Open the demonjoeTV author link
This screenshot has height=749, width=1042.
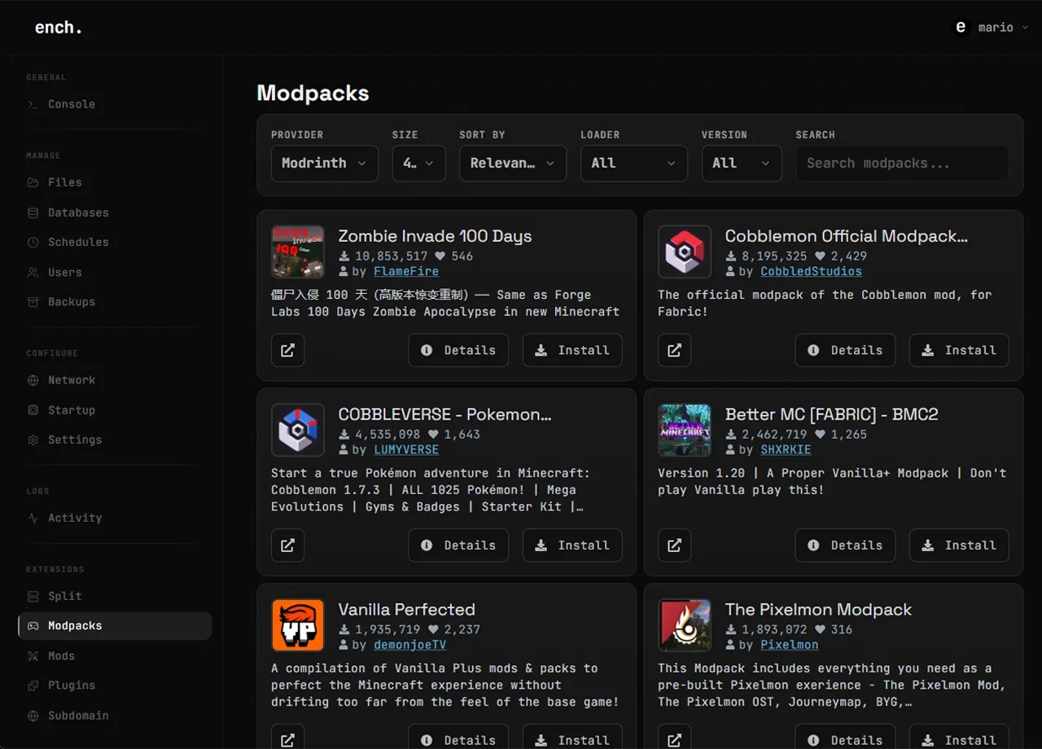coord(410,645)
